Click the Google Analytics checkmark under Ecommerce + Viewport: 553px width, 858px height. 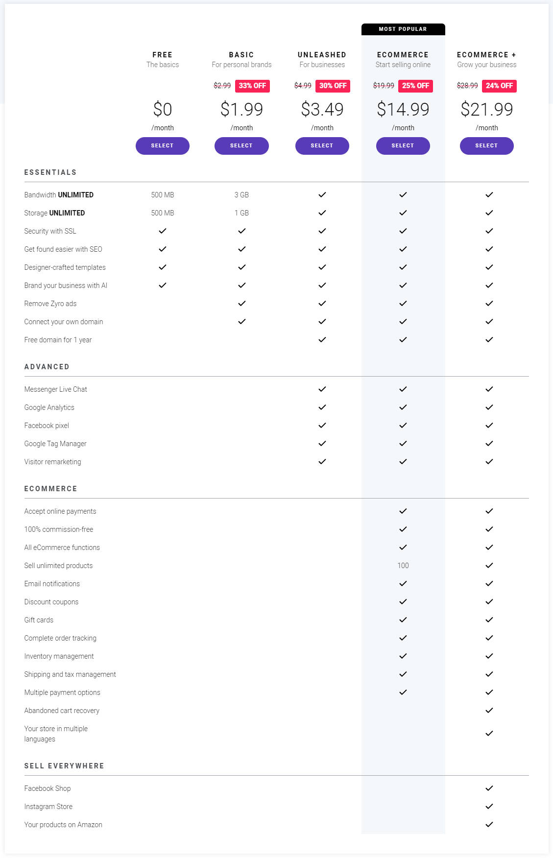click(x=488, y=407)
